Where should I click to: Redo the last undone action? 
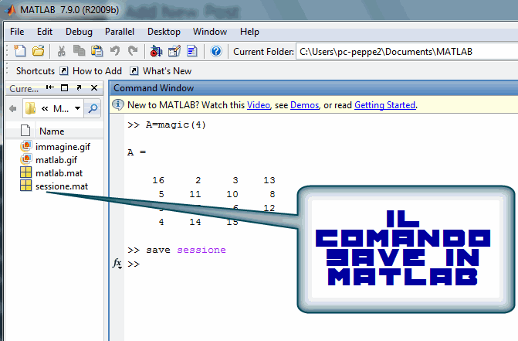click(133, 51)
